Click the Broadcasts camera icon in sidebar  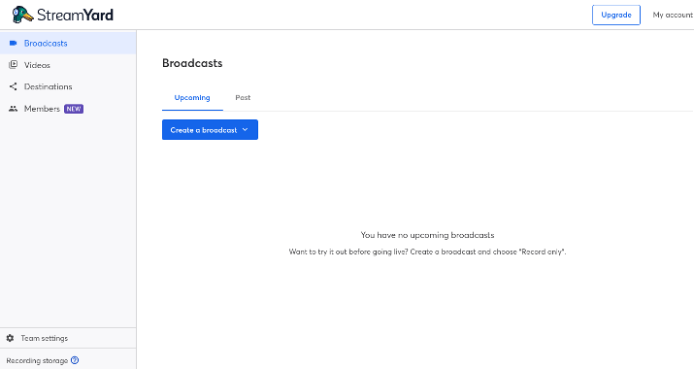click(x=14, y=43)
